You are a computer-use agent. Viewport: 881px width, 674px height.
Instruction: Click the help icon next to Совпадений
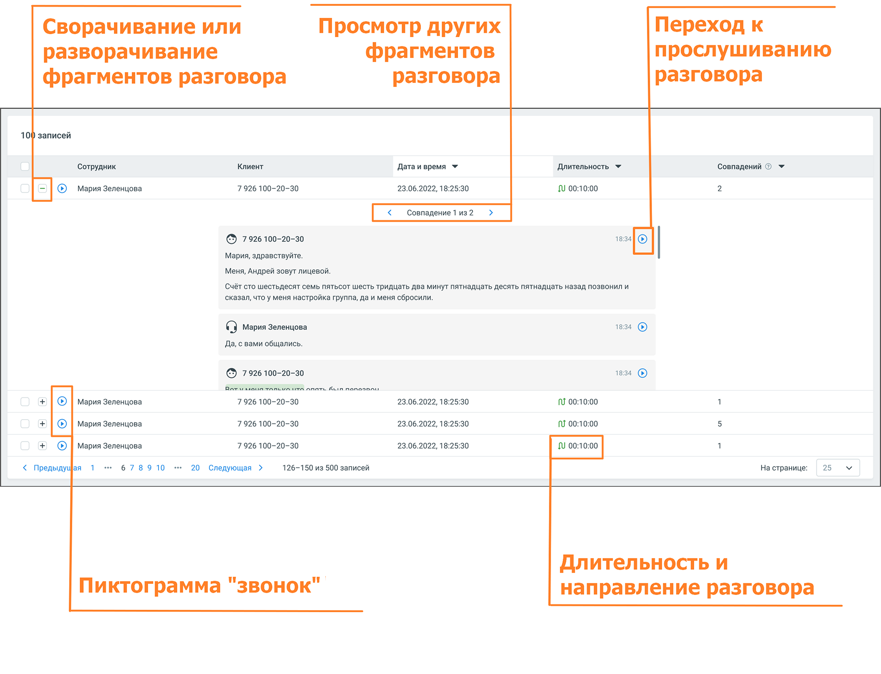(x=768, y=166)
